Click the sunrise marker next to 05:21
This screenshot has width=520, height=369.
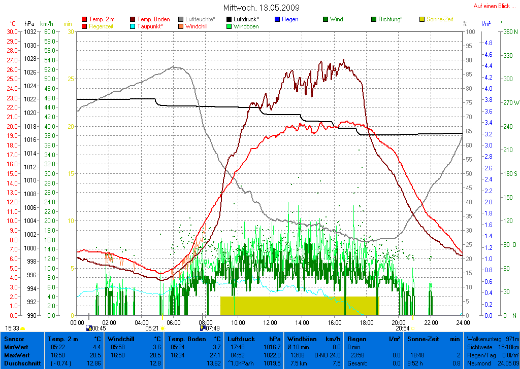[162, 328]
